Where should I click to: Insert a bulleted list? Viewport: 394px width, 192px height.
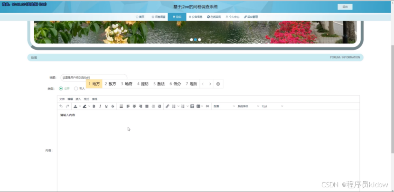174,106
